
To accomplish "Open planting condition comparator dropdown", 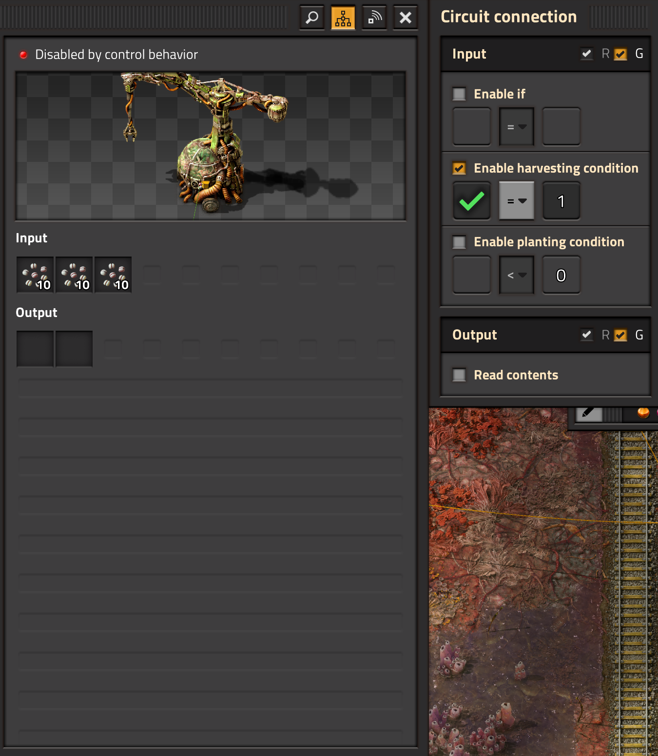I will [517, 275].
